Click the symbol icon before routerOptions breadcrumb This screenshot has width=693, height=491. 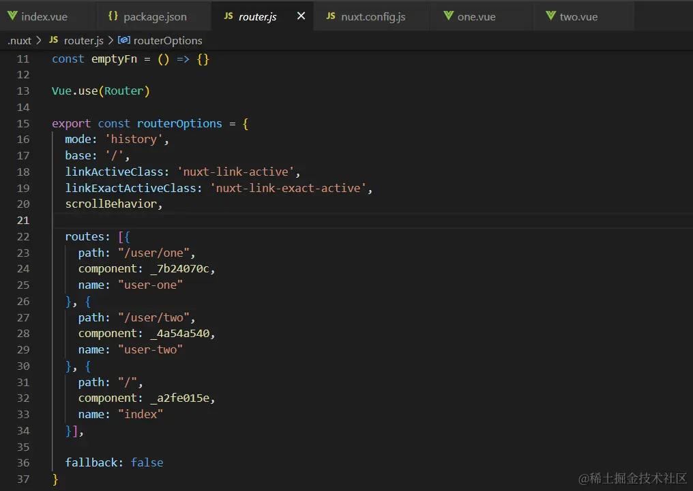[123, 40]
